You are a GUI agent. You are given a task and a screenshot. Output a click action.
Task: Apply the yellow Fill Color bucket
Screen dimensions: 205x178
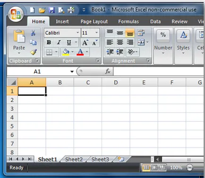(66, 52)
